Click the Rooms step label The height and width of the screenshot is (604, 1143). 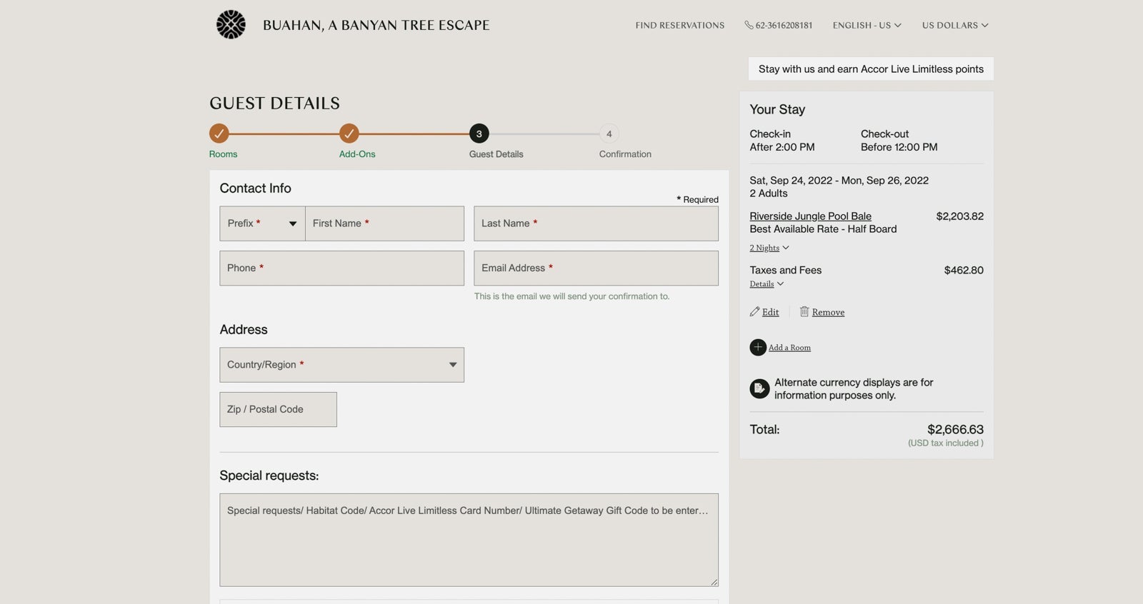[x=223, y=154]
